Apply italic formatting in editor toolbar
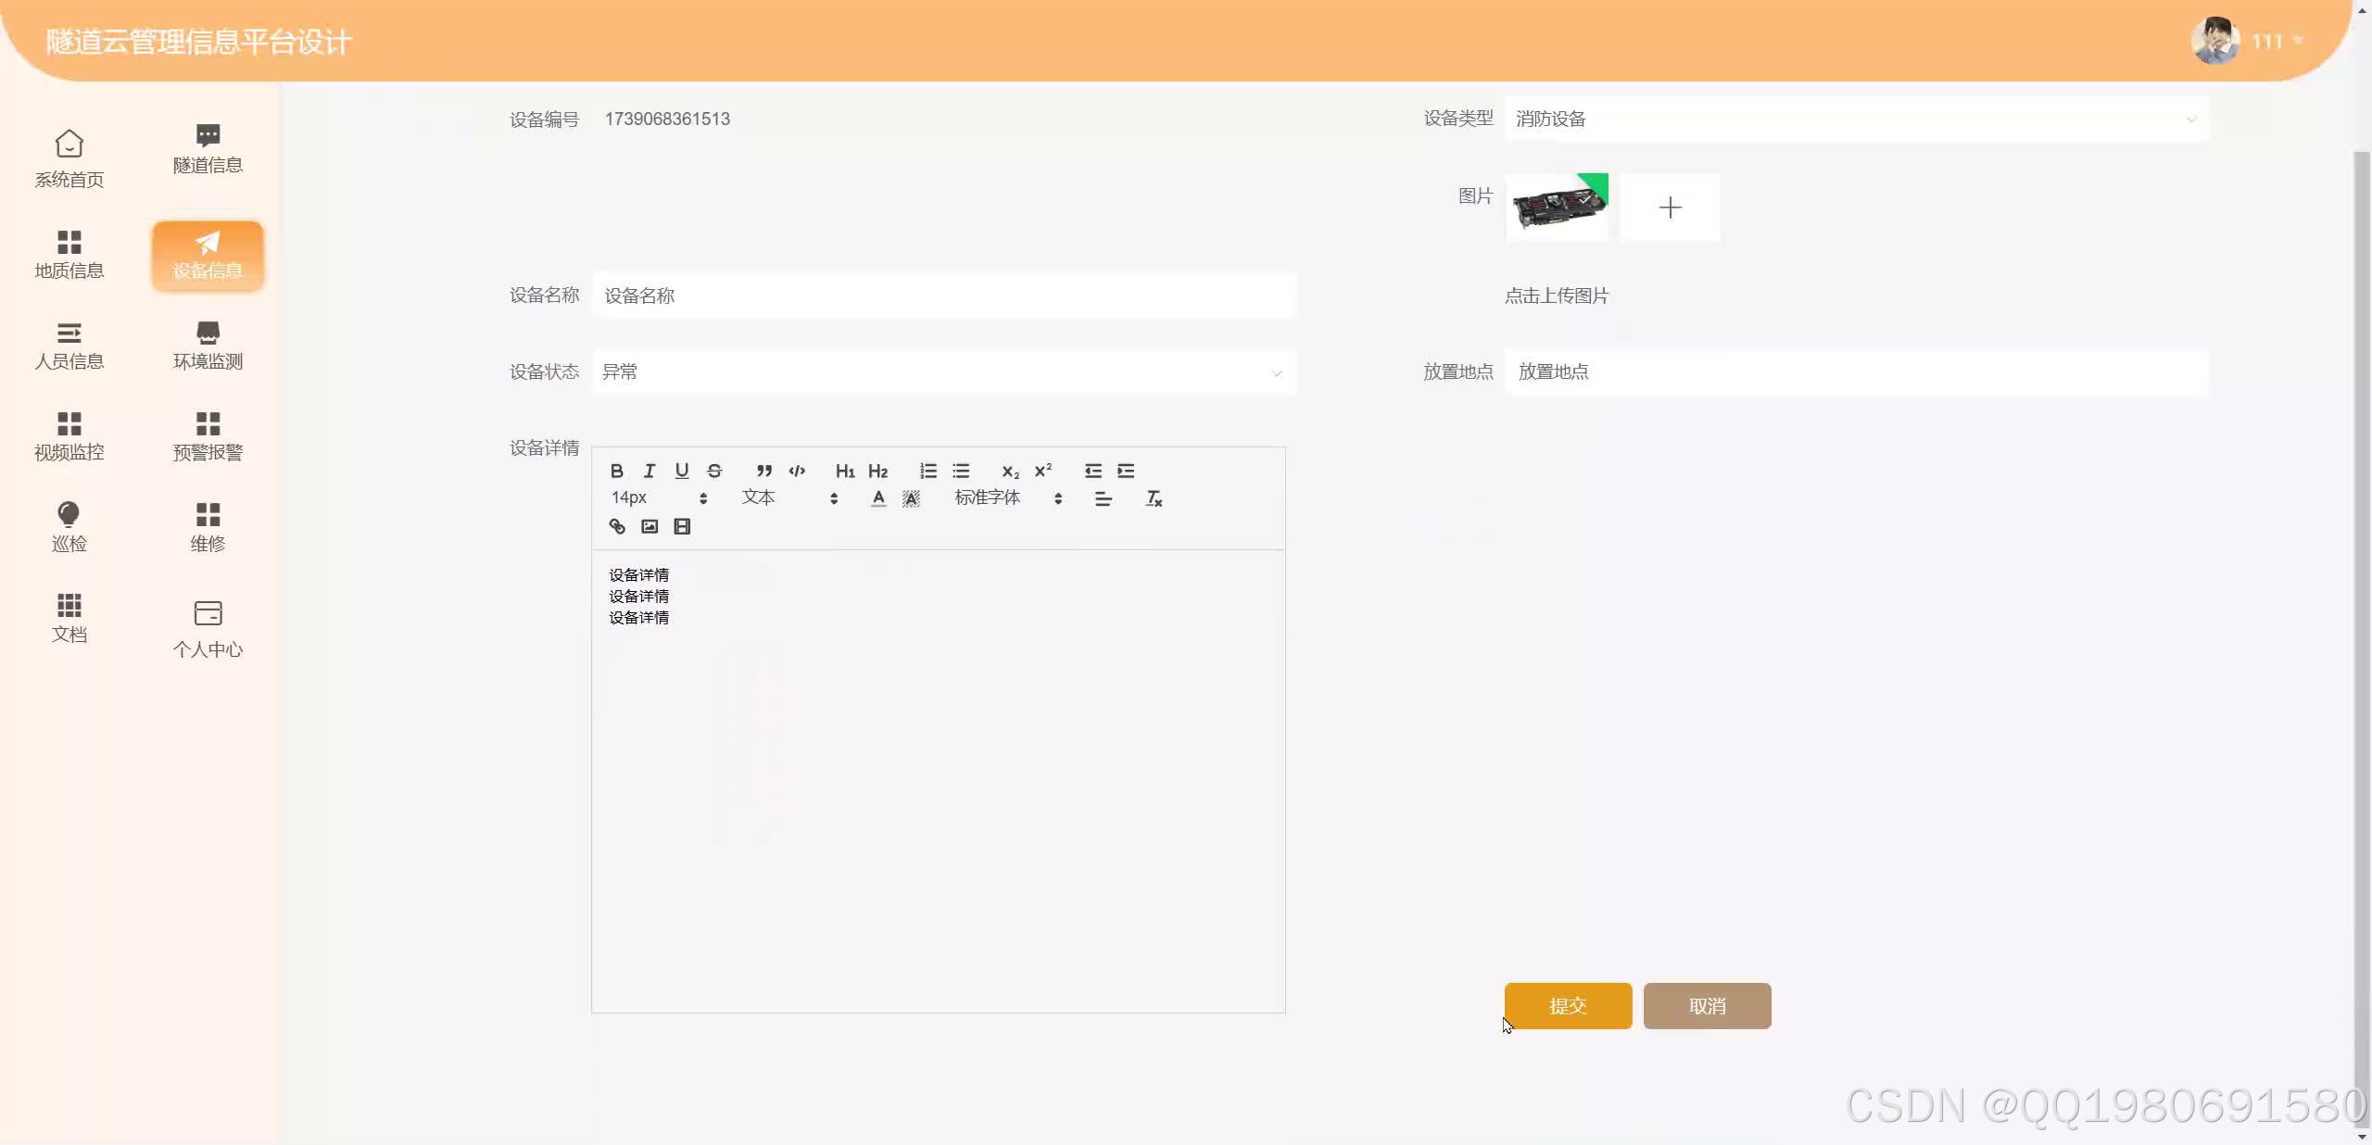Viewport: 2372px width, 1145px height. (649, 471)
